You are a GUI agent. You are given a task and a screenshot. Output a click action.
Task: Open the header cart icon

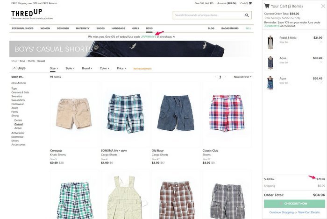(x=250, y=3)
